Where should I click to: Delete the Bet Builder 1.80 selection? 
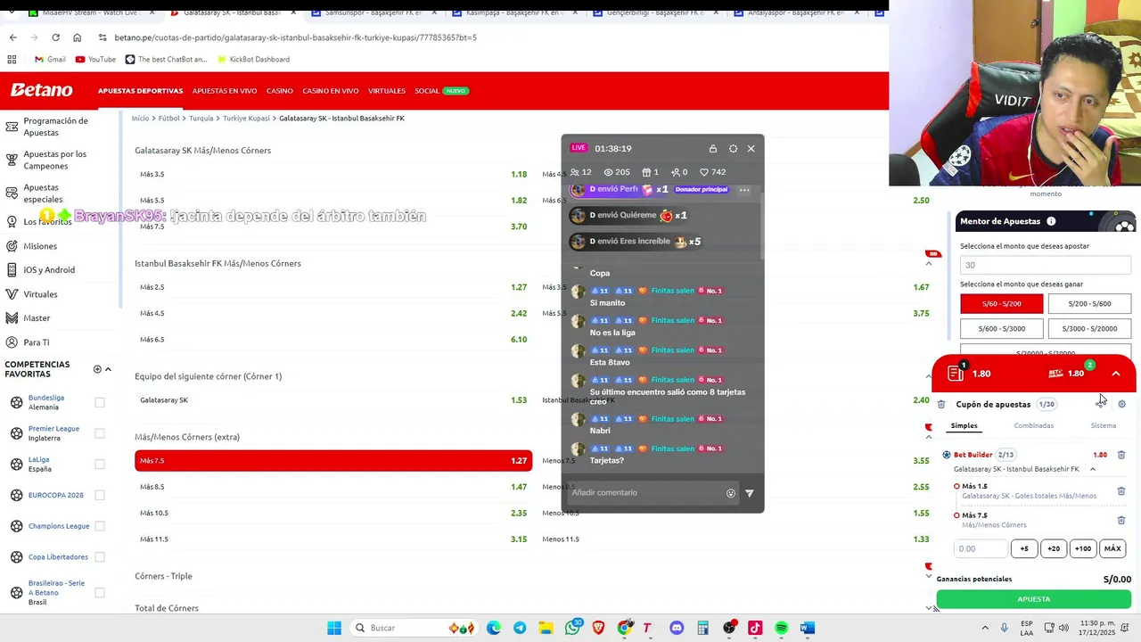point(1121,455)
